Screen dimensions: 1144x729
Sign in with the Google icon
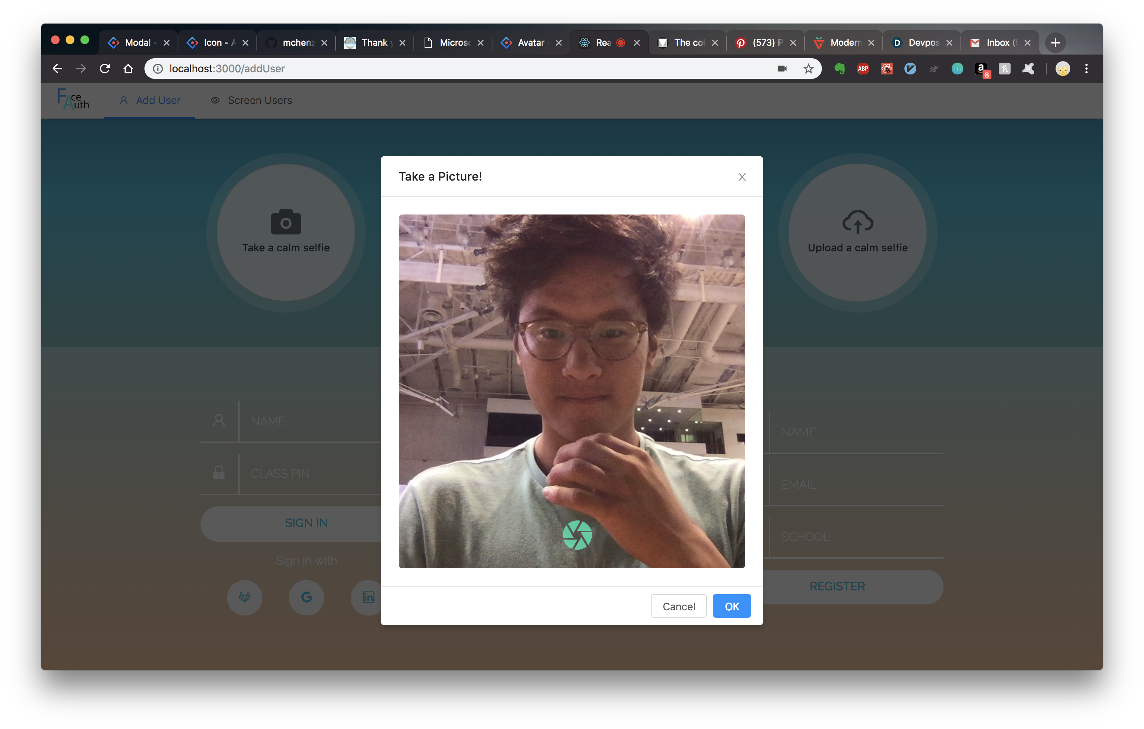tap(306, 597)
